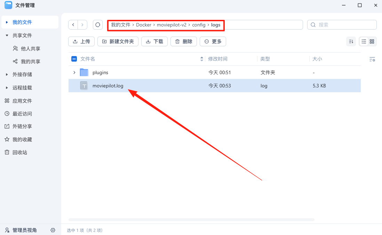Viewport: 382px width, 235px height.
Task: Open the upload tool
Action: [81, 41]
